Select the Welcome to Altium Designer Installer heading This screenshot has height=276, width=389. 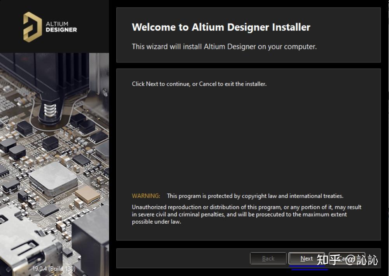pyautogui.click(x=221, y=27)
